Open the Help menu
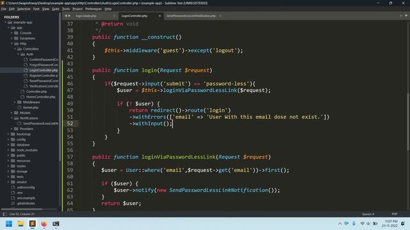 pyautogui.click(x=108, y=9)
